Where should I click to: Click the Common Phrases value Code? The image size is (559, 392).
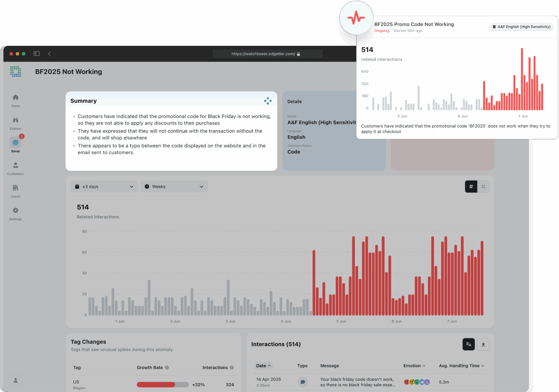tap(294, 152)
